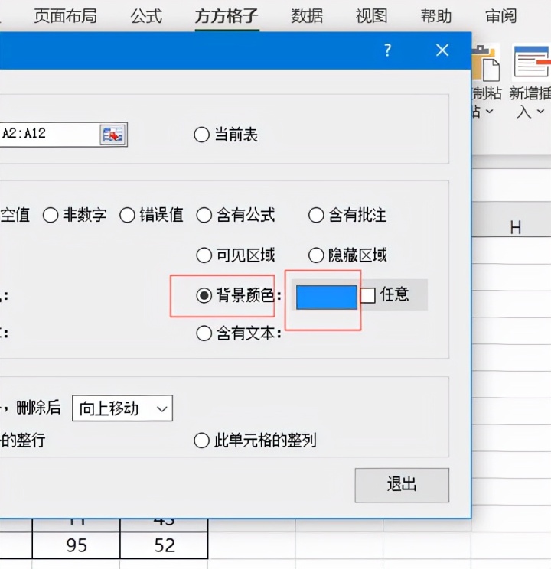Open the 数据 ribbon tab

point(307,16)
